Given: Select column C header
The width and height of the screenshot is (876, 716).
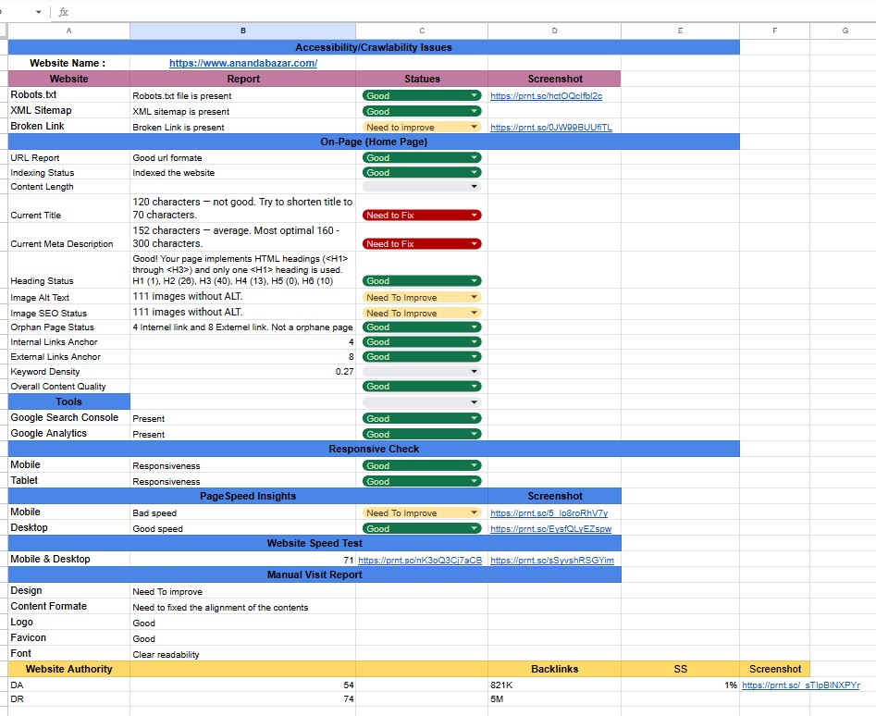Looking at the screenshot, I should pos(422,31).
